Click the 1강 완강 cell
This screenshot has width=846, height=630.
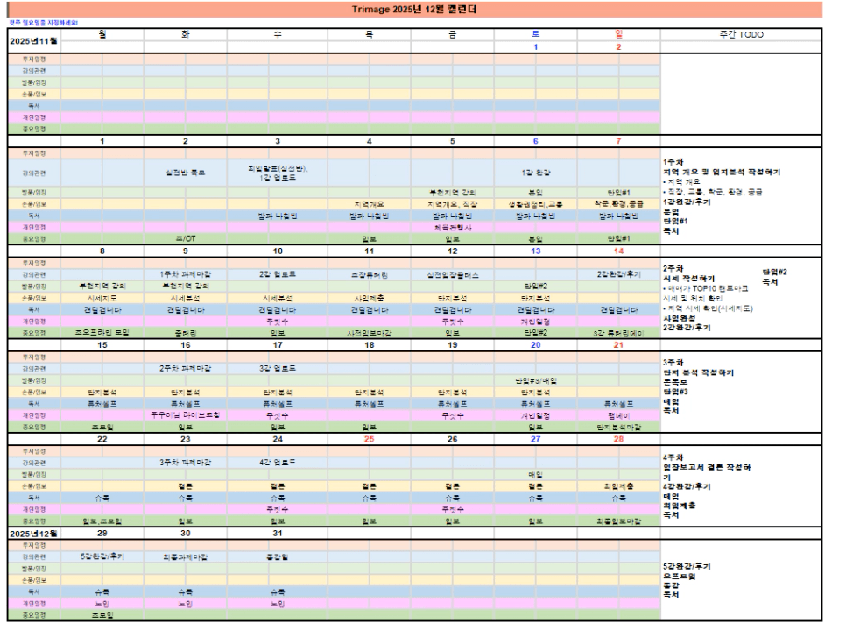pyautogui.click(x=536, y=173)
